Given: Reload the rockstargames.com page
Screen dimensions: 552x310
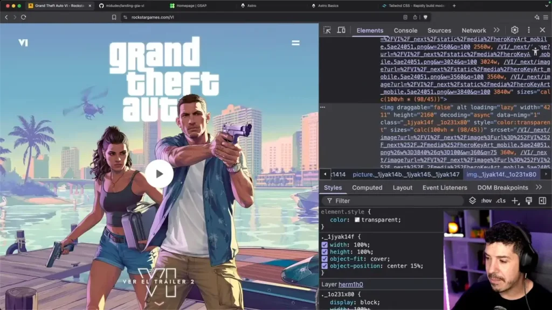Looking at the screenshot, I should (x=24, y=17).
